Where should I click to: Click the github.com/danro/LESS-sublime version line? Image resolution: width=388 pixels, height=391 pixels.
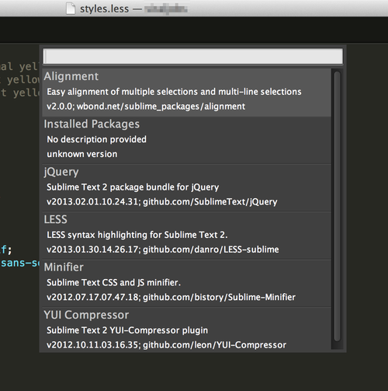(163, 250)
